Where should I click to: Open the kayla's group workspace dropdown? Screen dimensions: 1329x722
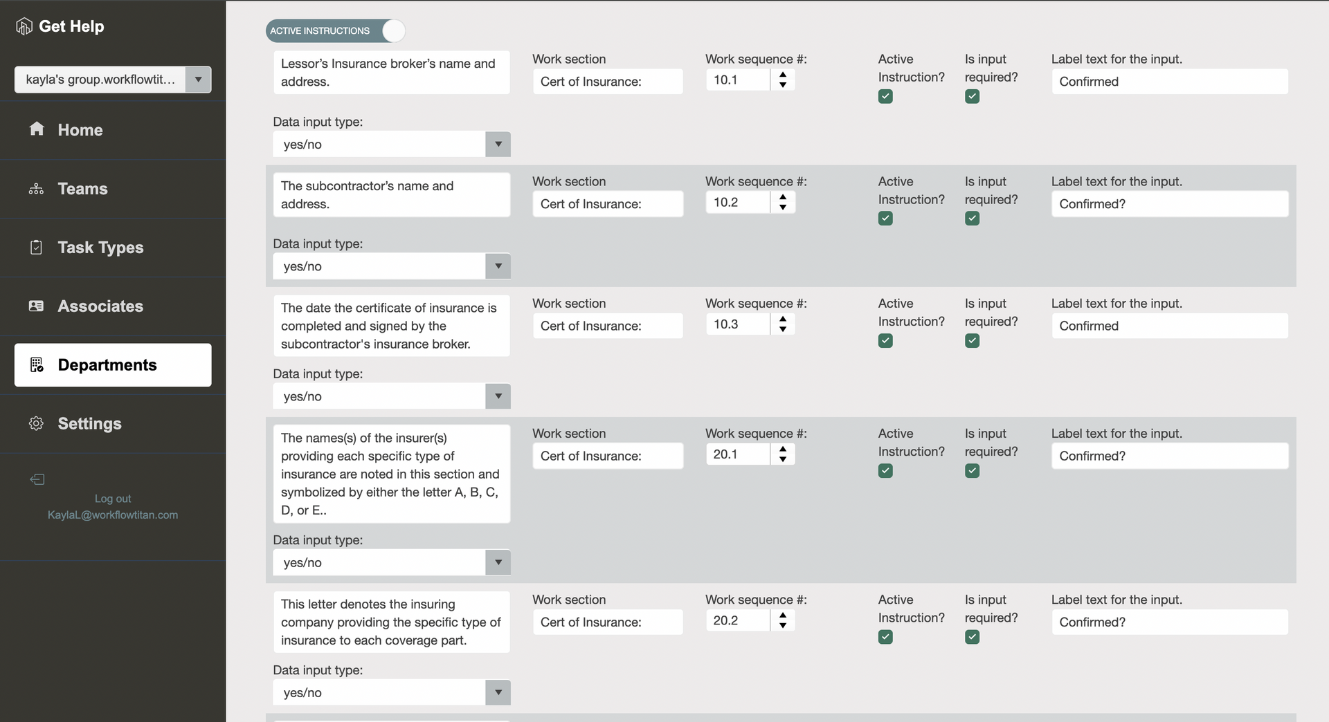[x=113, y=80]
